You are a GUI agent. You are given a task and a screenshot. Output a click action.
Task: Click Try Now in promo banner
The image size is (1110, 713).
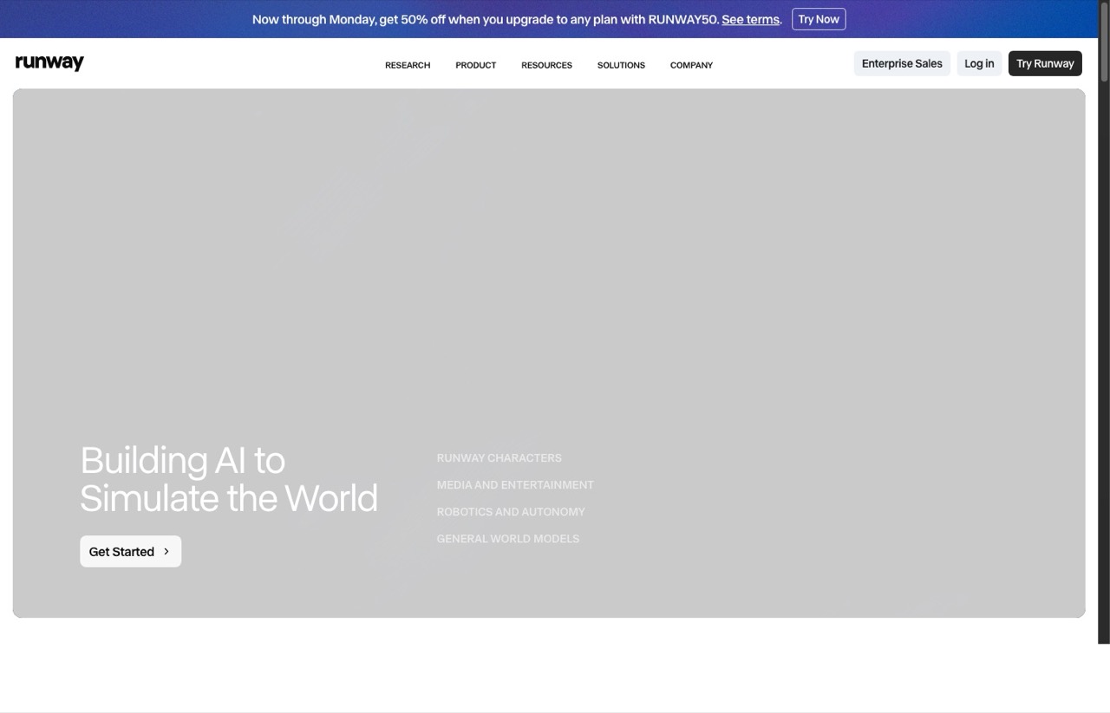(819, 19)
